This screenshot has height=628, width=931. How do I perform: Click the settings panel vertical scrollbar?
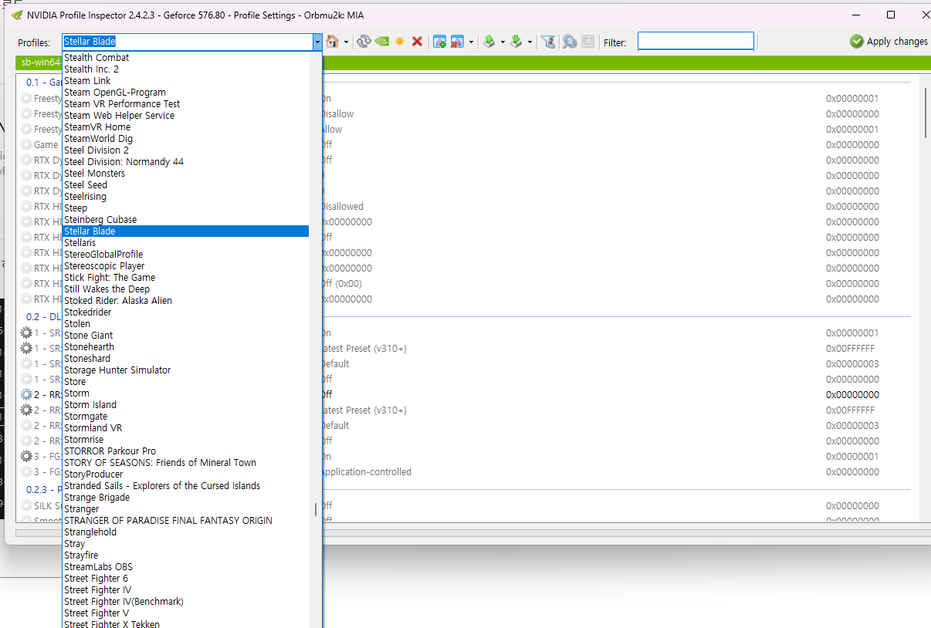(x=926, y=113)
